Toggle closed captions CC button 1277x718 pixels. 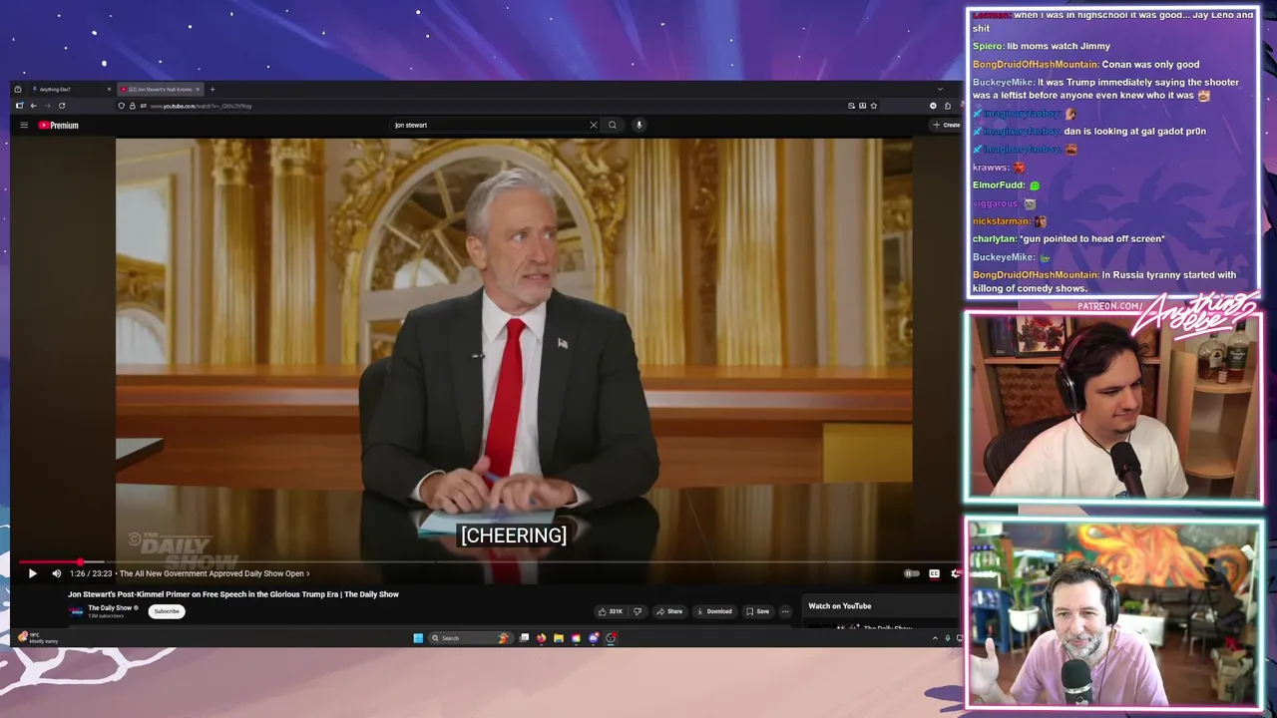(934, 573)
